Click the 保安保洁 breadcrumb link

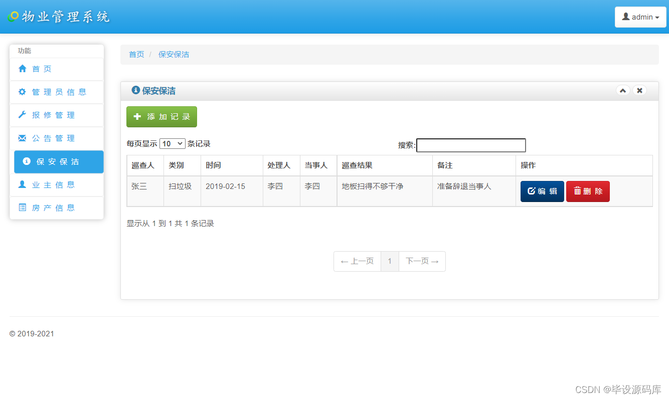(x=174, y=54)
